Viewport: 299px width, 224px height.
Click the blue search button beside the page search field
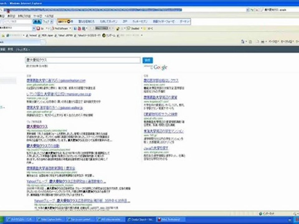(148, 60)
